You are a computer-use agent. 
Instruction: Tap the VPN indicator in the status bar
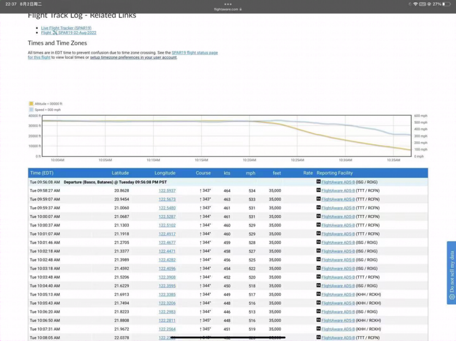pos(423,4)
